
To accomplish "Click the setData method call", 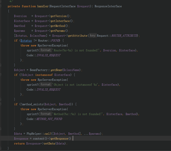I will 49,143.
